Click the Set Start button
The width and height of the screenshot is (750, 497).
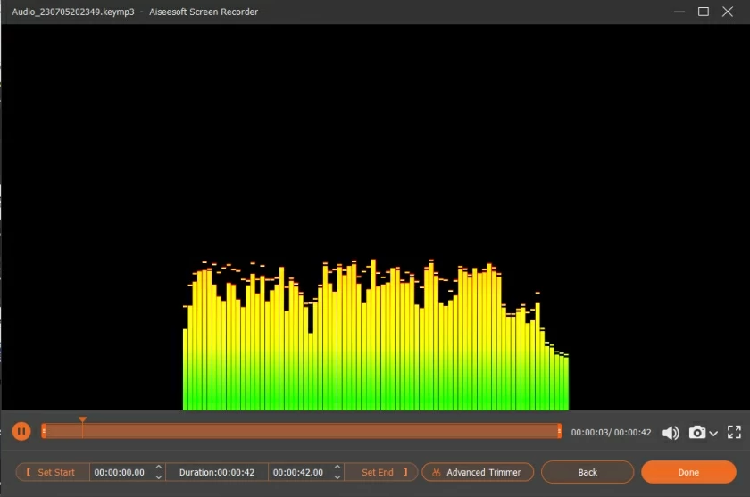(x=52, y=472)
